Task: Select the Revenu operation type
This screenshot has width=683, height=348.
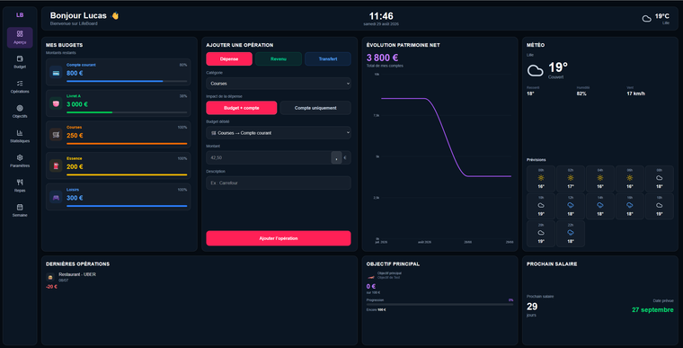Action: pos(279,58)
